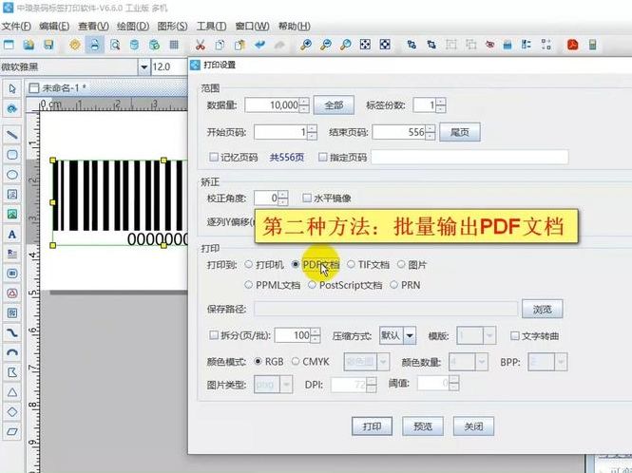
Task: Open the database settings cylinder icon
Action: coord(135,45)
